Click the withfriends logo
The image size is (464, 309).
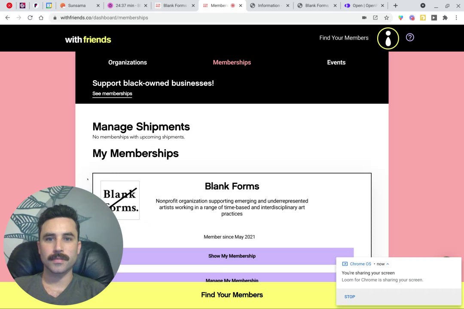88,39
